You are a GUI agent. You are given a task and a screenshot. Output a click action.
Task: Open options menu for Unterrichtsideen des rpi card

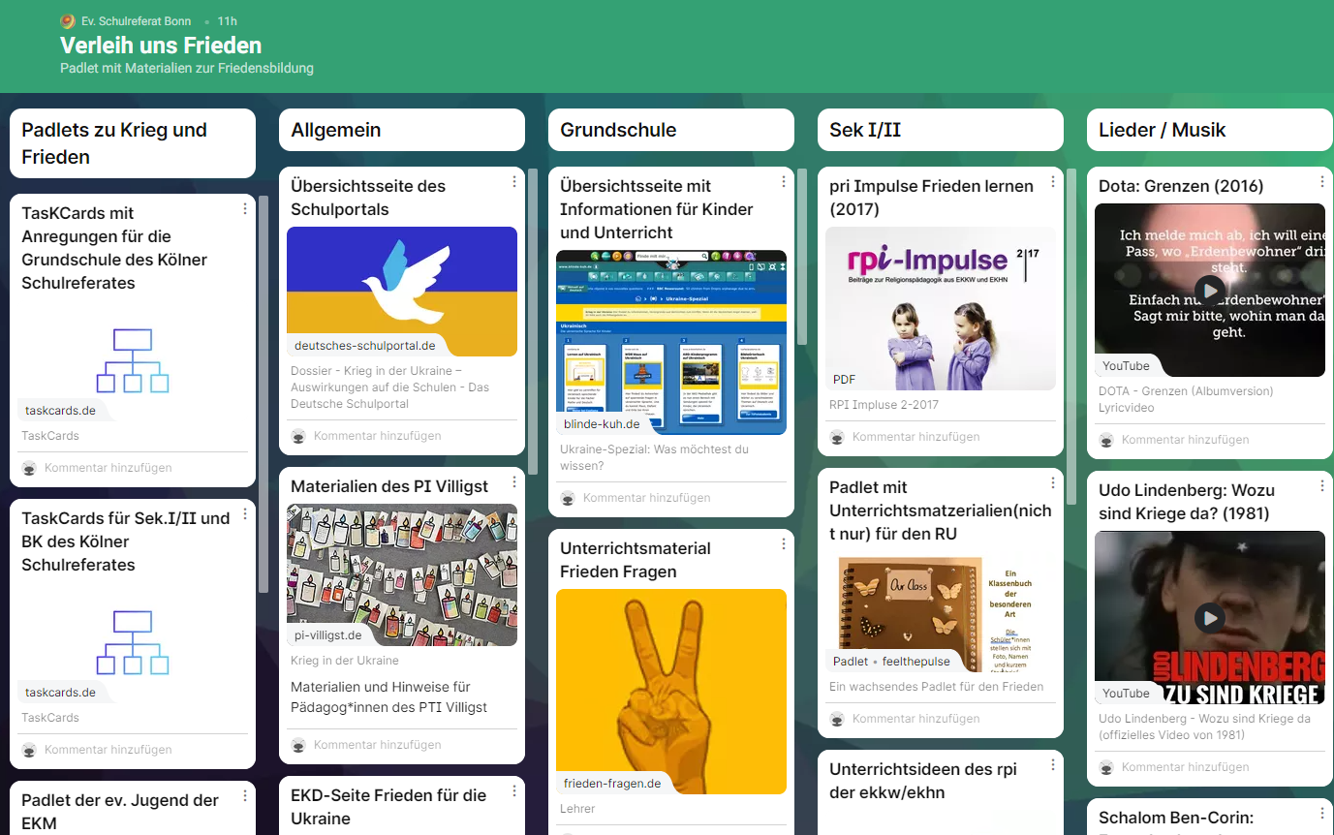[1053, 764]
